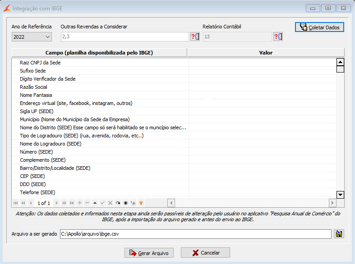
Task: Select the Endereço virtual row
Action: point(174,103)
